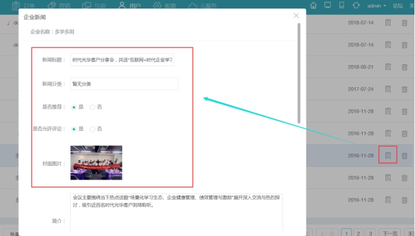Open the desktop monitor preview icon
Image resolution: width=415 pixels, height=236 pixels.
tap(328, 5)
